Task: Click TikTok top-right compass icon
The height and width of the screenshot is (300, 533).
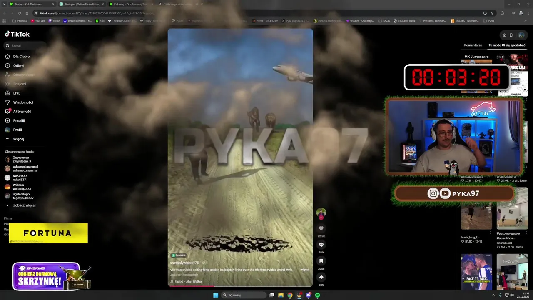Action: [504, 35]
